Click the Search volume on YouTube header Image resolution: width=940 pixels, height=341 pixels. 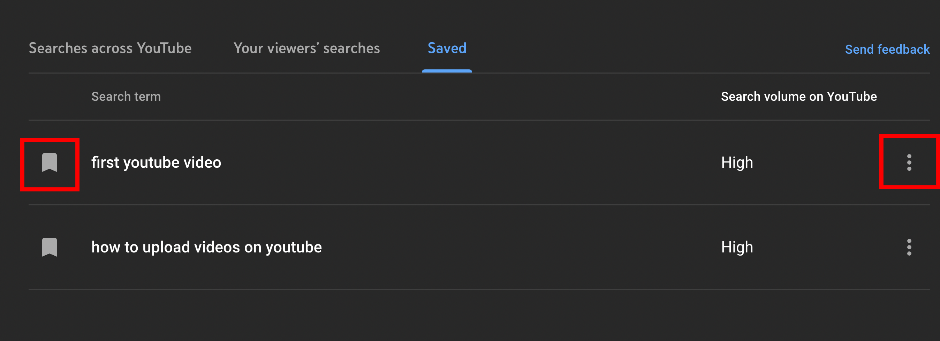[x=798, y=96]
